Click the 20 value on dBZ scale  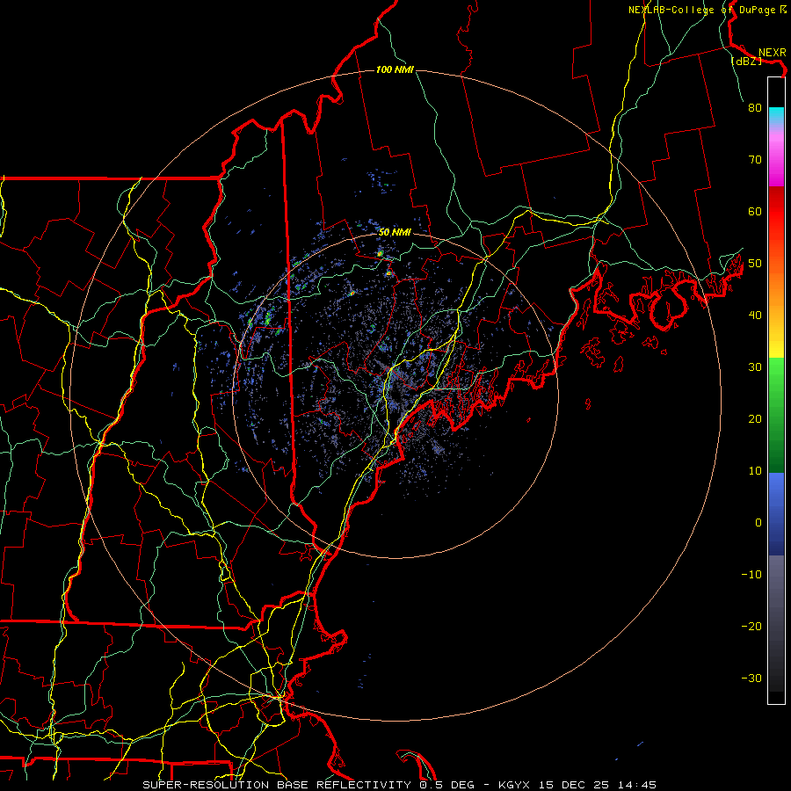[x=755, y=419]
